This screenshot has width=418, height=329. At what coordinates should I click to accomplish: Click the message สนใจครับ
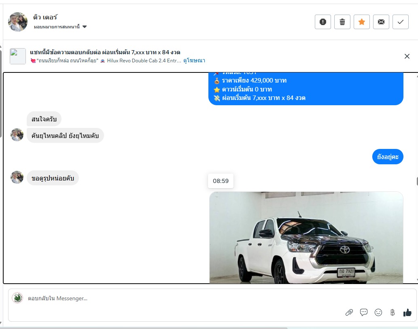tap(44, 119)
